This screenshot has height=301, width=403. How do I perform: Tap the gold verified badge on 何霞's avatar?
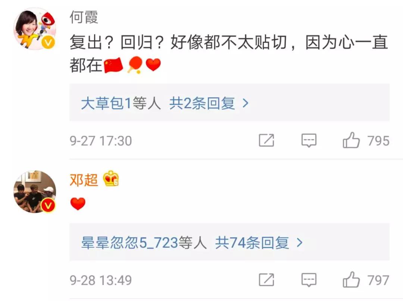click(x=48, y=42)
